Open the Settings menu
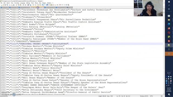The height and width of the screenshot is (97, 173). (x=28, y=3)
